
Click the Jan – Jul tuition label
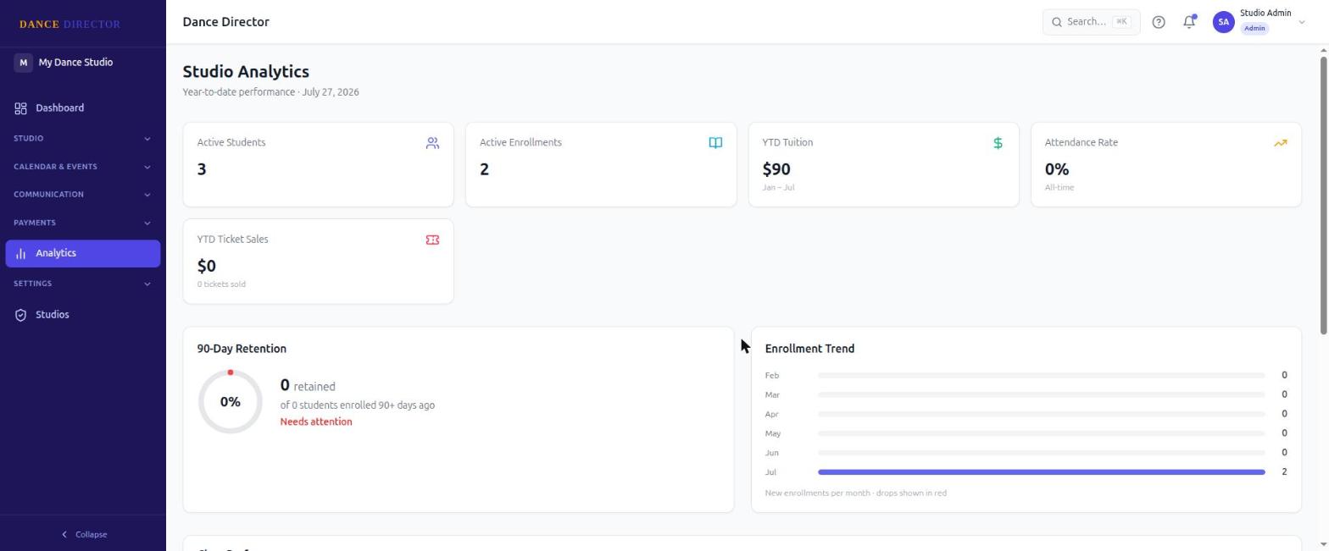pyautogui.click(x=778, y=188)
